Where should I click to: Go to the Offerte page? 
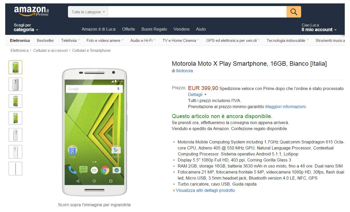click(x=129, y=29)
